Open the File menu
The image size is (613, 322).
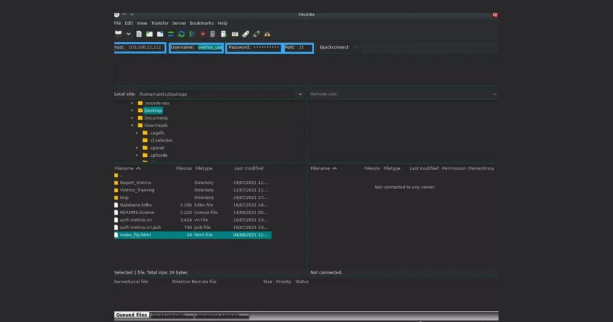coord(118,23)
